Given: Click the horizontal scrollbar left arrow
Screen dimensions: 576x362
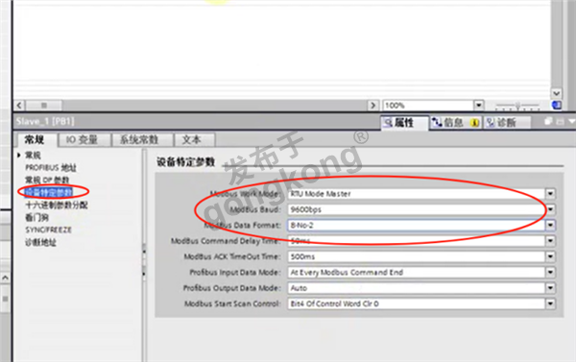Looking at the screenshot, I should click(x=19, y=106).
